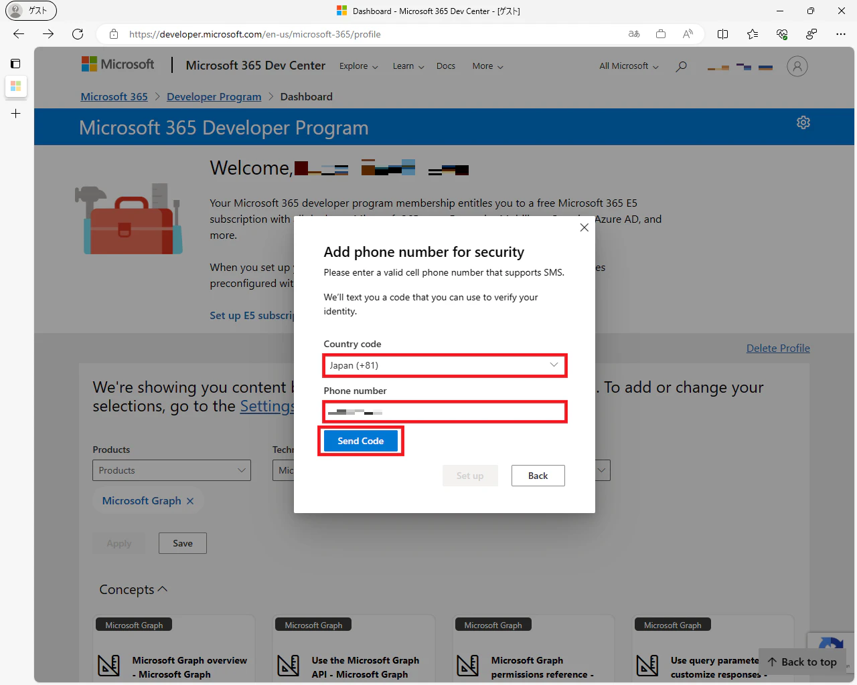Open Microsoft Graph overview article icon
Viewport: 857px width, 685px height.
tap(109, 665)
